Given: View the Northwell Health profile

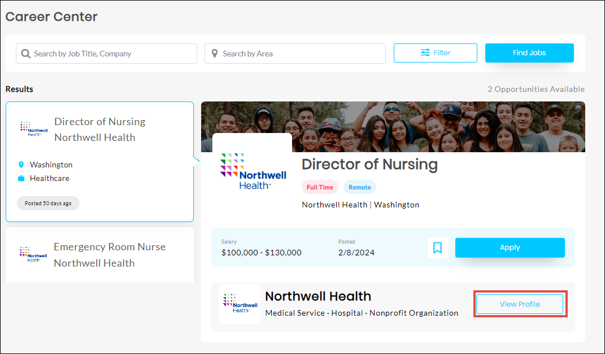Looking at the screenshot, I should (x=520, y=304).
